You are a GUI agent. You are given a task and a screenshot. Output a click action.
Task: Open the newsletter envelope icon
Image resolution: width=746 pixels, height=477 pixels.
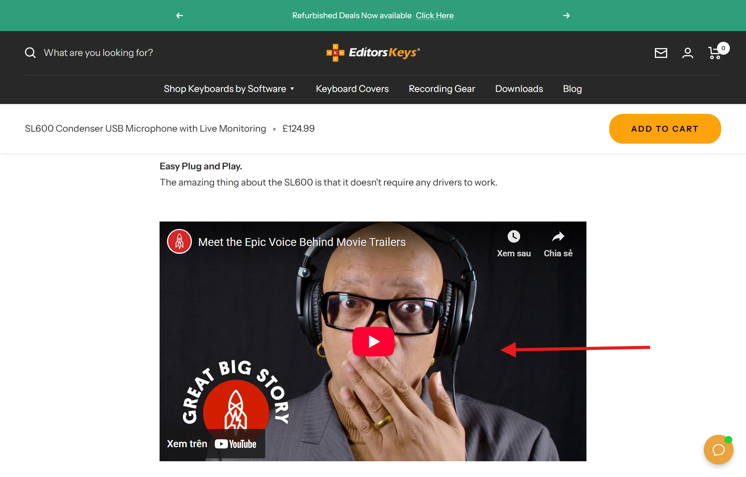coord(661,53)
